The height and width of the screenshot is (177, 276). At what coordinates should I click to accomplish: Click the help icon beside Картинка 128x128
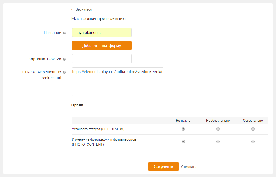pyautogui.click(x=64, y=59)
